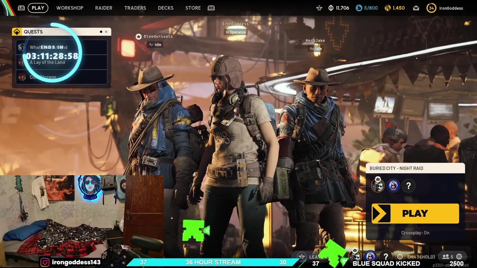Image resolution: width=477 pixels, height=268 pixels.
Task: Click the blue-haired avatar in bottom bar
Action: point(370,256)
